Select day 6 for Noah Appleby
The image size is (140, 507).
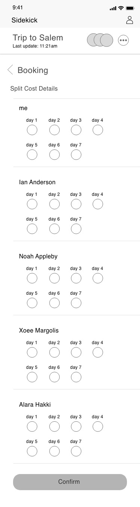point(55,303)
